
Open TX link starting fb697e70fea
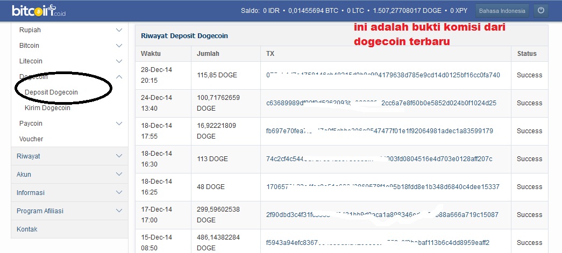coord(380,131)
